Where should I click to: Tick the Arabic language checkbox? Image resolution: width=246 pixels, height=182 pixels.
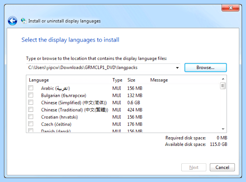(x=31, y=88)
